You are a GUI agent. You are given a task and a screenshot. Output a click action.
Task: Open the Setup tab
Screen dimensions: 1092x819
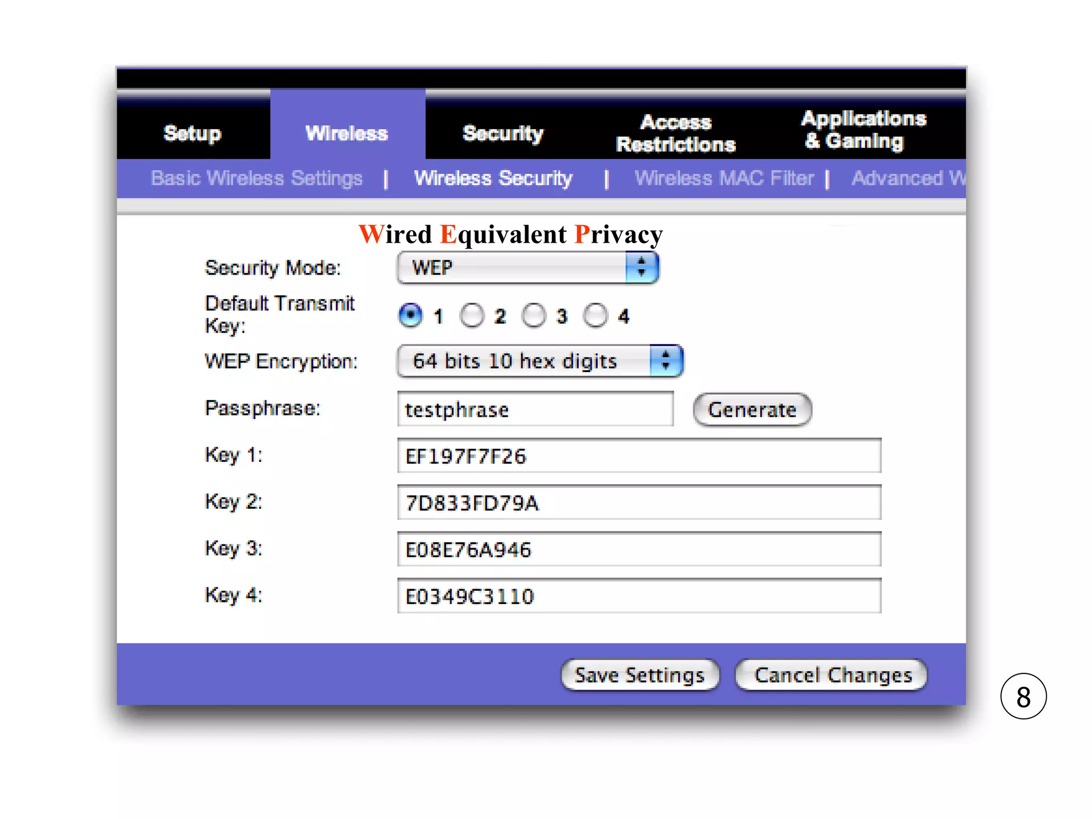point(192,133)
